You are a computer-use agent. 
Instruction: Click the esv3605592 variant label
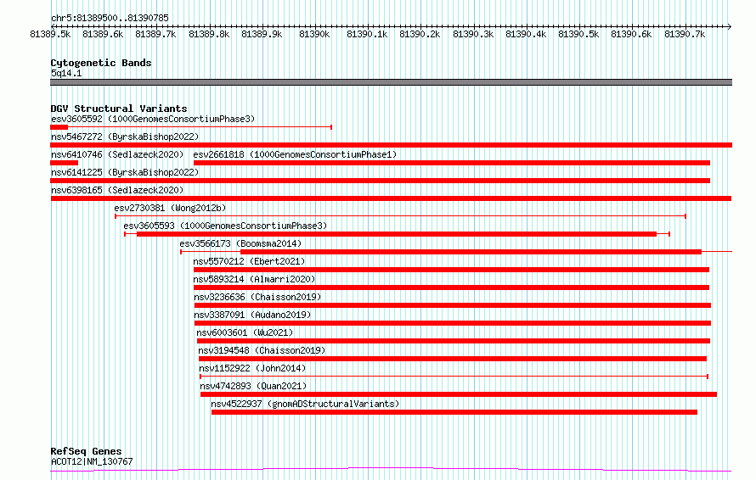coord(153,119)
